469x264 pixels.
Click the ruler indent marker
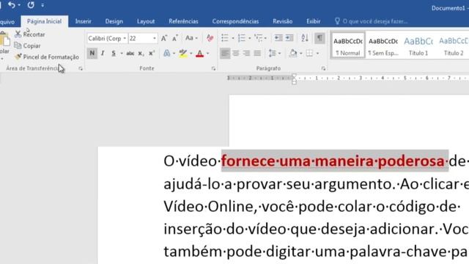point(294,79)
